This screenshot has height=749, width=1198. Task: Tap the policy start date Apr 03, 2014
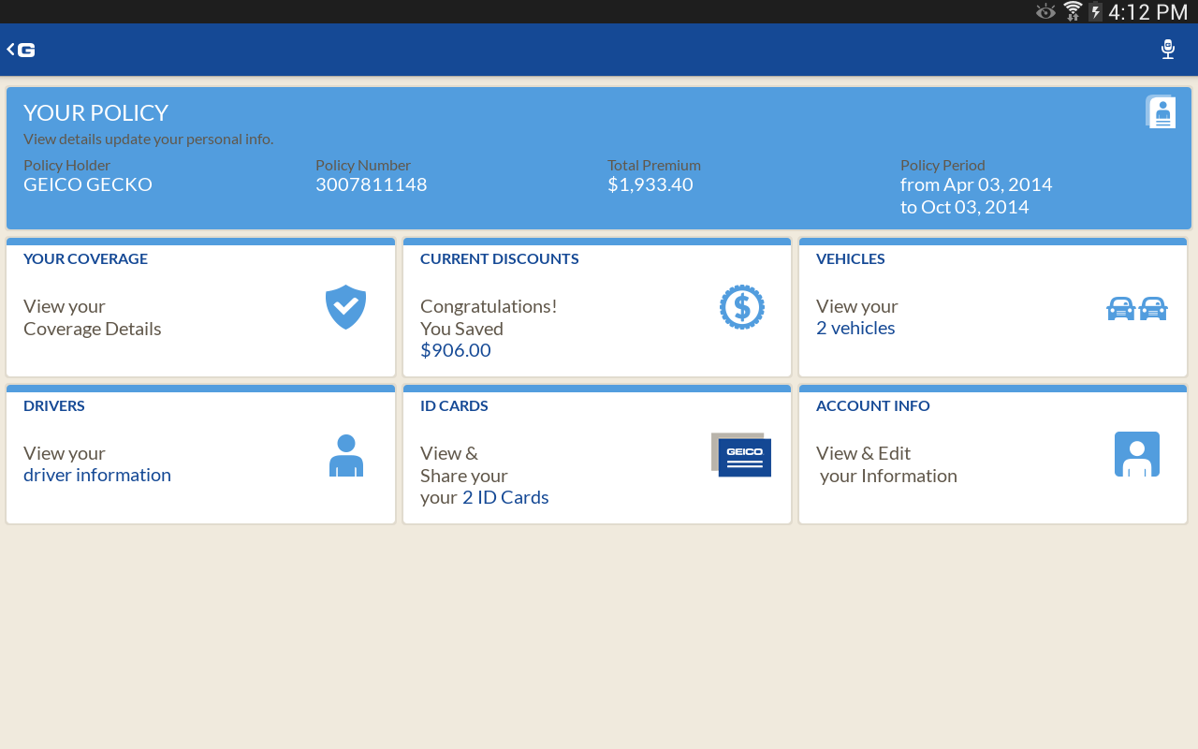click(998, 184)
